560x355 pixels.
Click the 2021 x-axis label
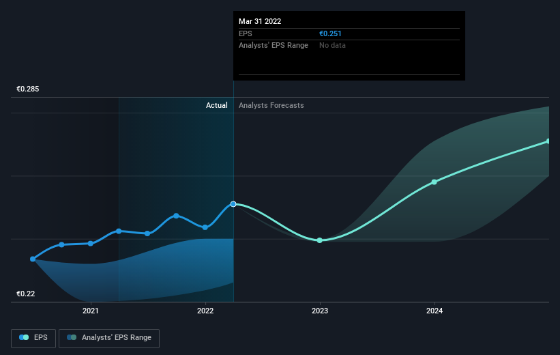pos(90,311)
